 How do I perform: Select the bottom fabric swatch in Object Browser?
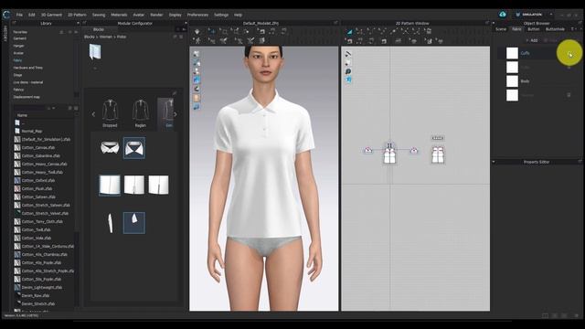(512, 95)
